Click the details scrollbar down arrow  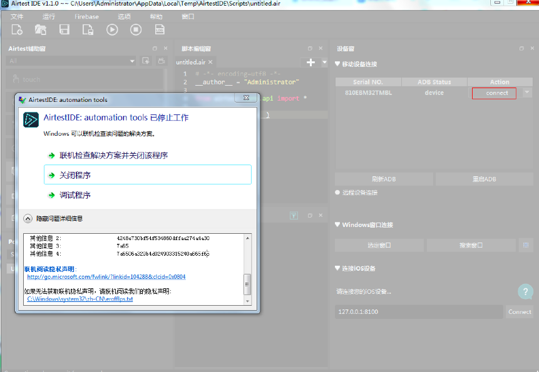(247, 301)
